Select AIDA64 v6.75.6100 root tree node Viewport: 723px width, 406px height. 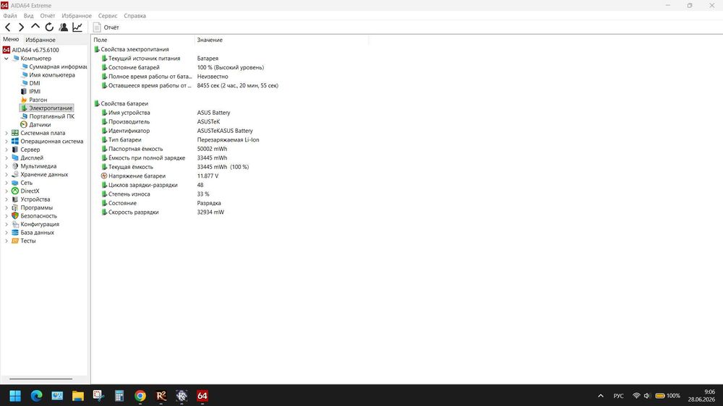coord(35,50)
